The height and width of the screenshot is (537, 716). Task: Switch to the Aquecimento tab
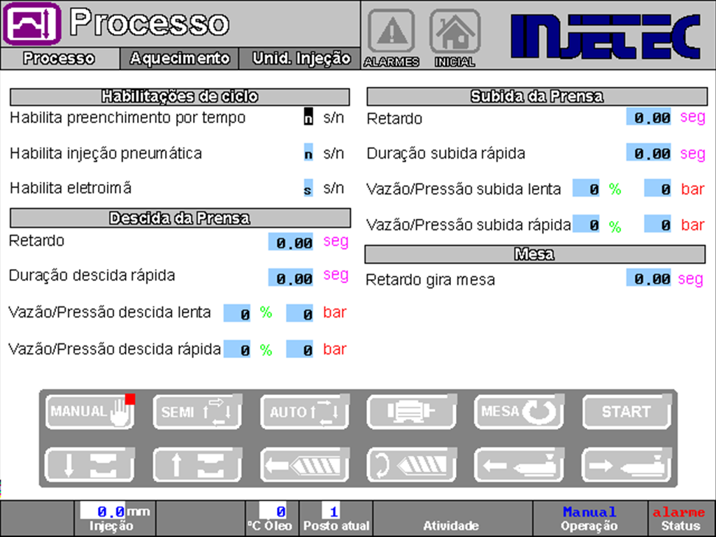click(x=178, y=59)
